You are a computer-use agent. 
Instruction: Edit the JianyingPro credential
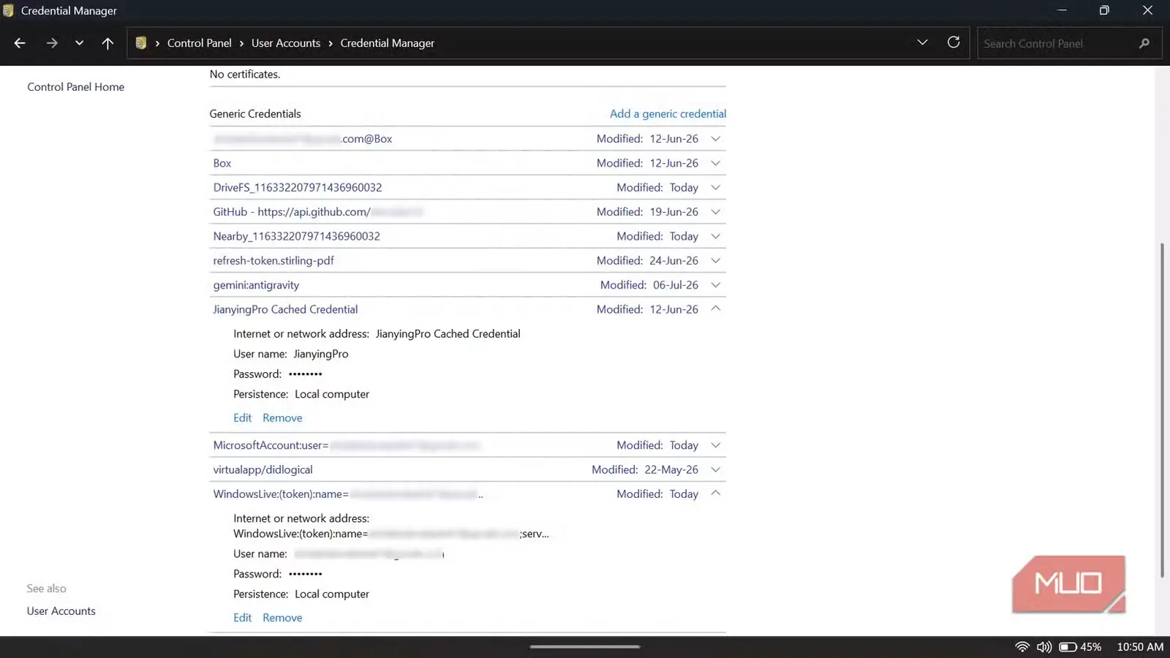pos(242,417)
